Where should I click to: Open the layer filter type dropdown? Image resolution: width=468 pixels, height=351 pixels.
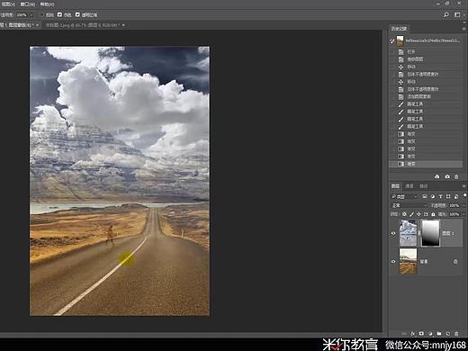click(404, 197)
